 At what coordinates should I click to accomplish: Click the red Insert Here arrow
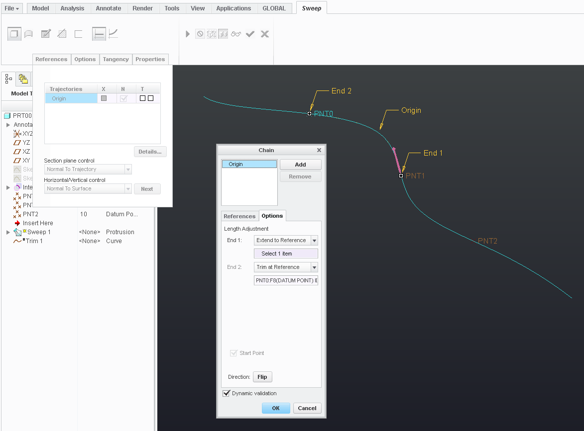17,223
